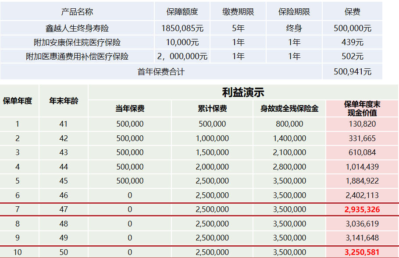Select the 保障额度 column header
This screenshot has width=399, height=258.
[182, 11]
